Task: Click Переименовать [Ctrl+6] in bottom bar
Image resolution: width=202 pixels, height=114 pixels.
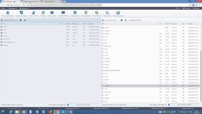Action: tap(130, 108)
